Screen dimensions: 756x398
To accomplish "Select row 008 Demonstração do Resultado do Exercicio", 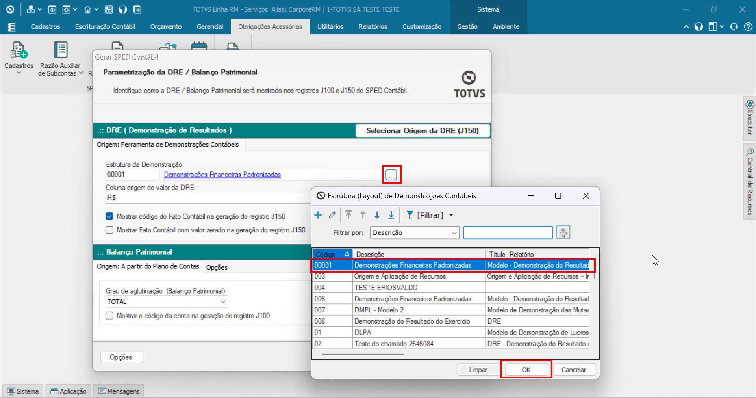I will [451, 321].
